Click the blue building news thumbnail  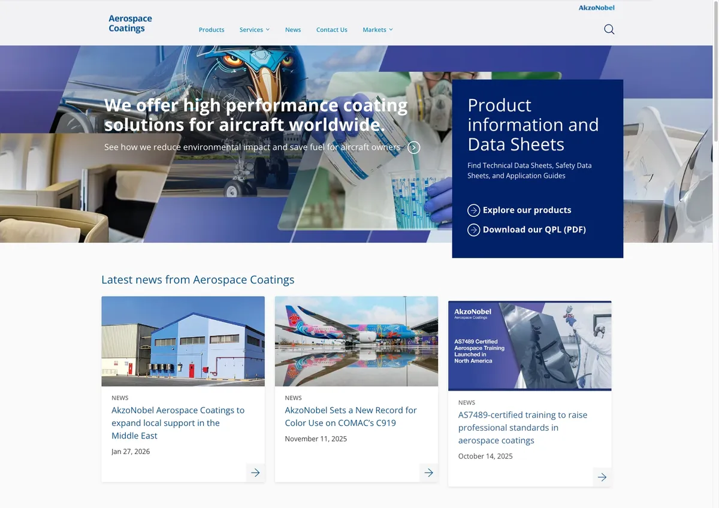(x=183, y=341)
